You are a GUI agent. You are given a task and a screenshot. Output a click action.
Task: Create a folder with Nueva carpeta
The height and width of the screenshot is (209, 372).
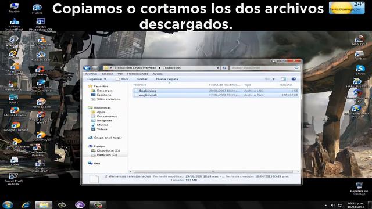pyautogui.click(x=167, y=79)
